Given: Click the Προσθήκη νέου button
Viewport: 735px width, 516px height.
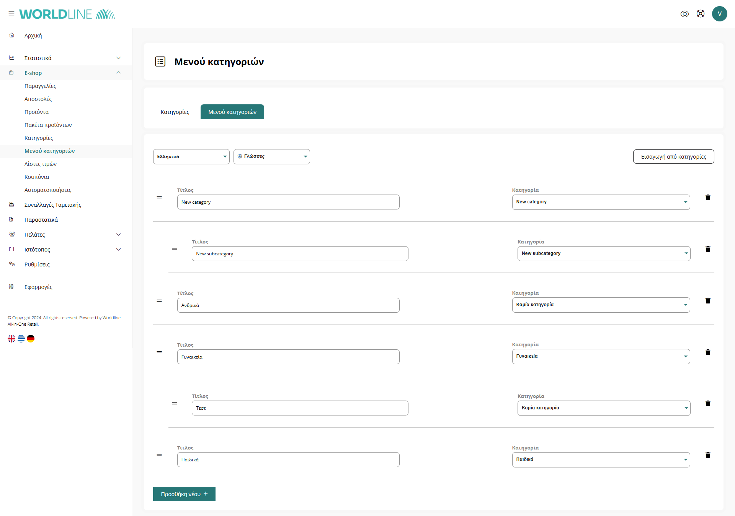Looking at the screenshot, I should coord(184,494).
